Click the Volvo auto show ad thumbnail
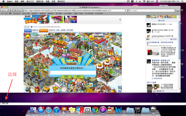 point(153,52)
